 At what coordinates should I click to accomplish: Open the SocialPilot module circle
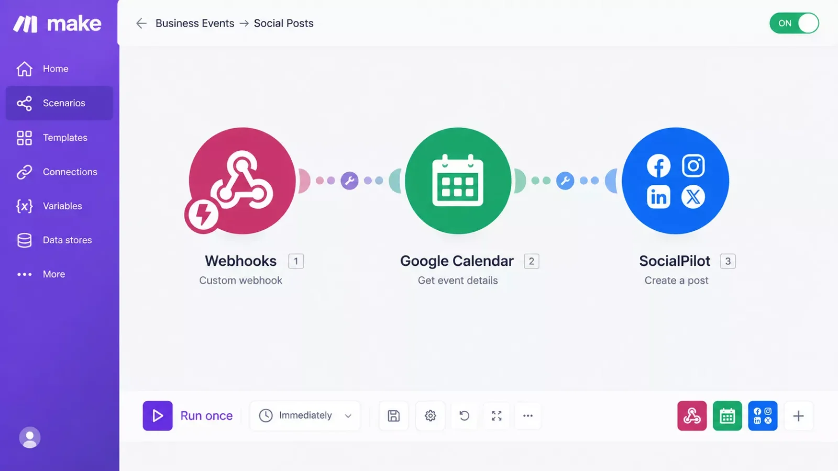pyautogui.click(x=676, y=181)
